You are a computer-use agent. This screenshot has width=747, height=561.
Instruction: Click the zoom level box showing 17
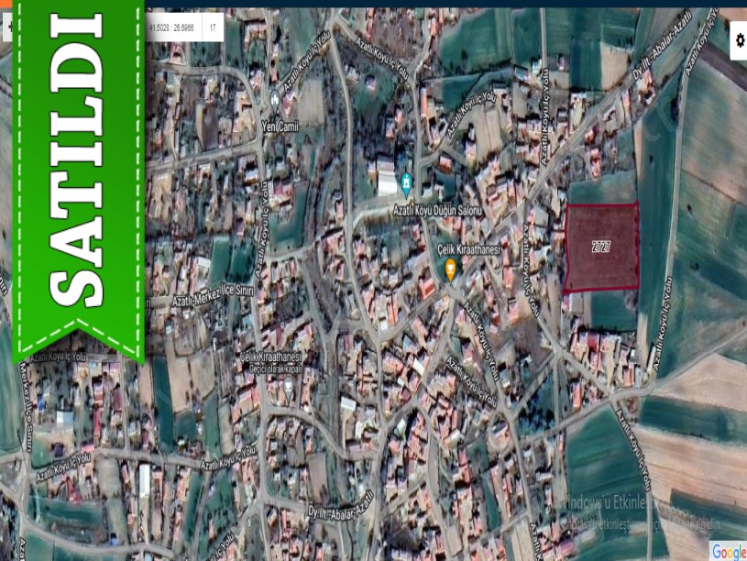tap(213, 28)
